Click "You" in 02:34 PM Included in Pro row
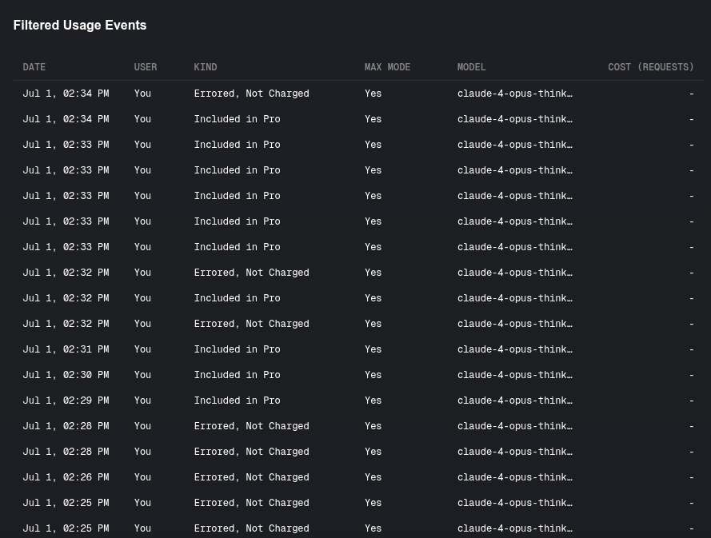The width and height of the screenshot is (711, 538). tap(142, 119)
